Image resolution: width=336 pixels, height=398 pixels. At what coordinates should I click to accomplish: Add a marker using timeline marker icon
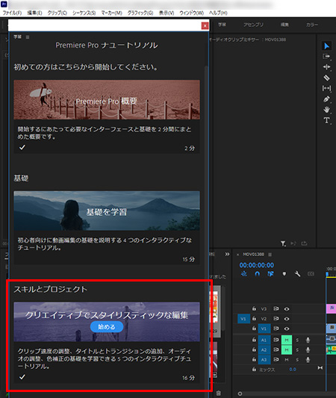(284, 274)
